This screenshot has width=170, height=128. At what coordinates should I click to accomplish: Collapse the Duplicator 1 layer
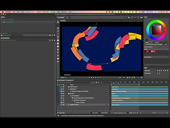(x=65, y=89)
